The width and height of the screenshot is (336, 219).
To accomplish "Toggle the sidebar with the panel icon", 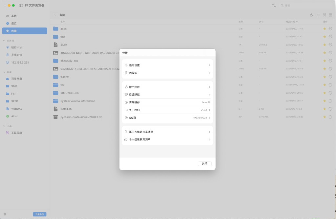I will pos(21,6).
